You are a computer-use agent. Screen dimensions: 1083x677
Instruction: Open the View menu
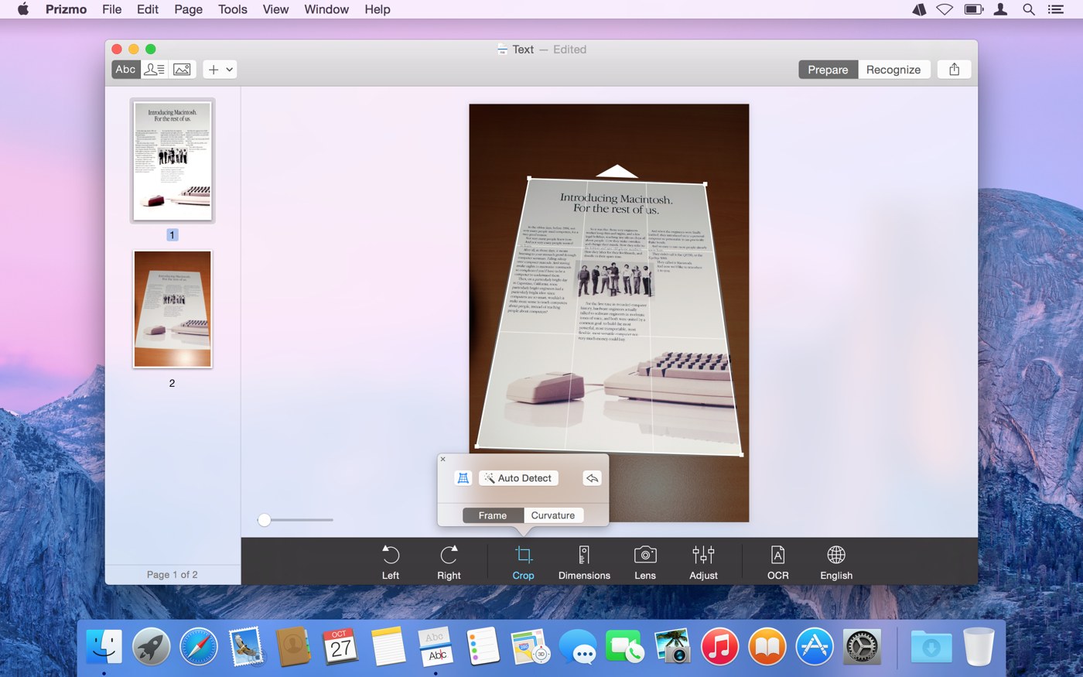[x=275, y=9]
